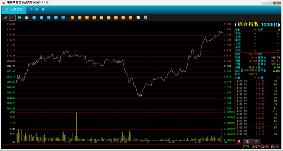Open the settings gear icon
283x151 pixels.
[x=145, y=17]
